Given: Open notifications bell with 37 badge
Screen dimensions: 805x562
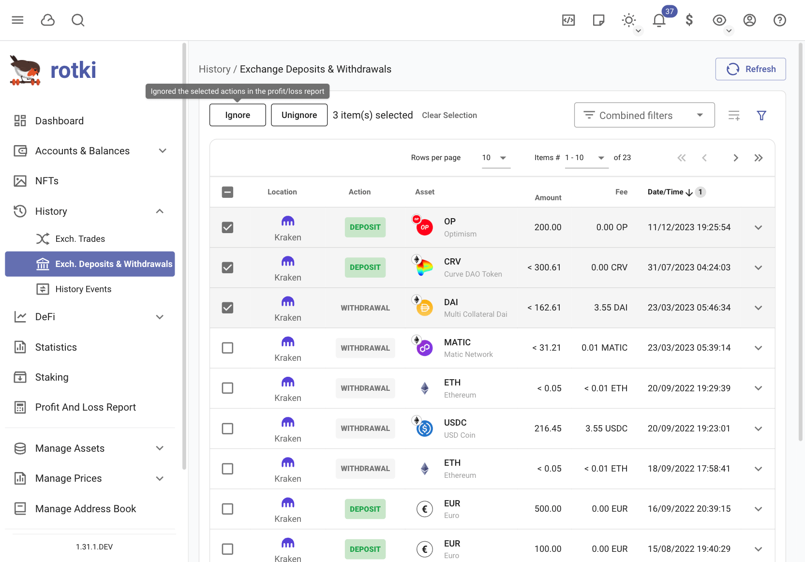Looking at the screenshot, I should [659, 20].
